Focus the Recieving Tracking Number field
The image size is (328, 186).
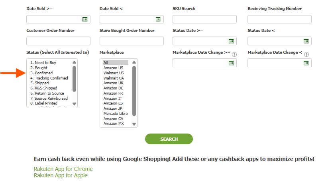pos(279,19)
